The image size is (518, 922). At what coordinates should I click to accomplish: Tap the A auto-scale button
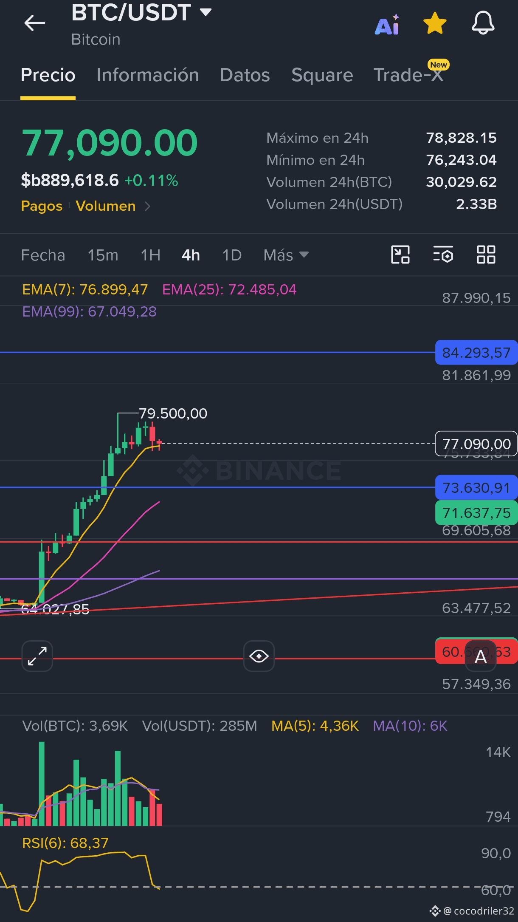pos(481,657)
